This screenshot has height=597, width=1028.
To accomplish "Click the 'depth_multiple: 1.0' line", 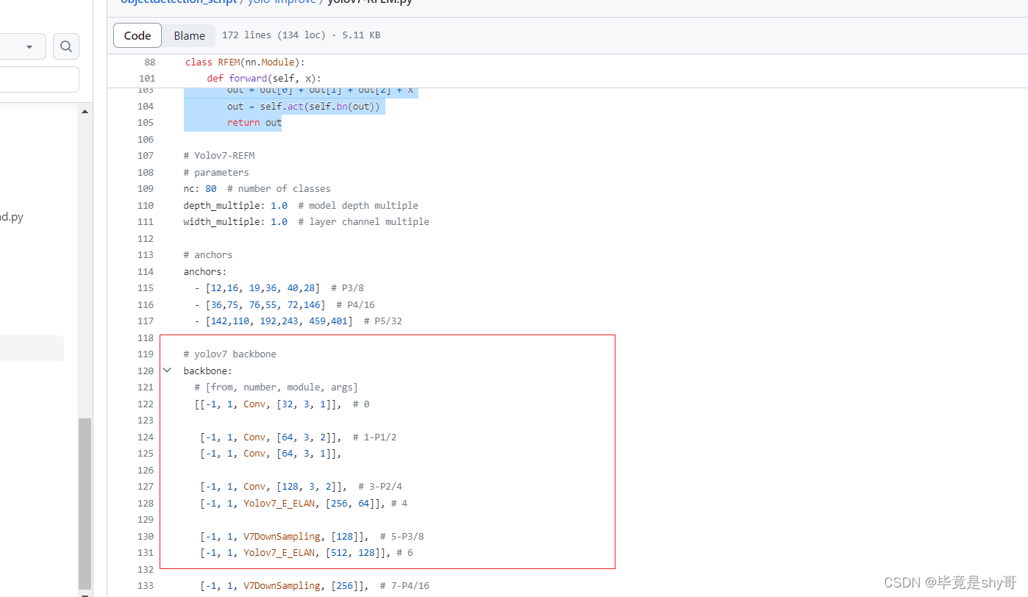I will coord(301,205).
